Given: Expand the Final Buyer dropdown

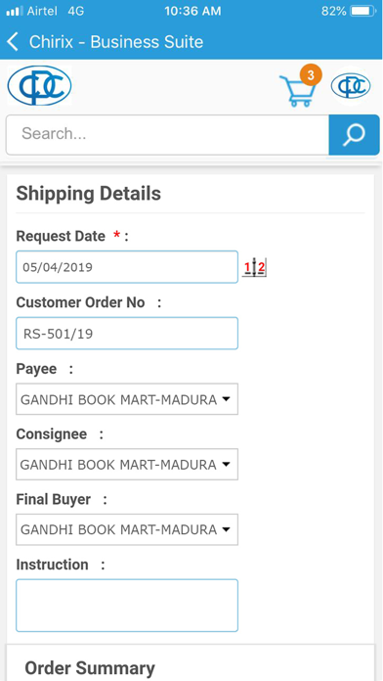Looking at the screenshot, I should [127, 529].
